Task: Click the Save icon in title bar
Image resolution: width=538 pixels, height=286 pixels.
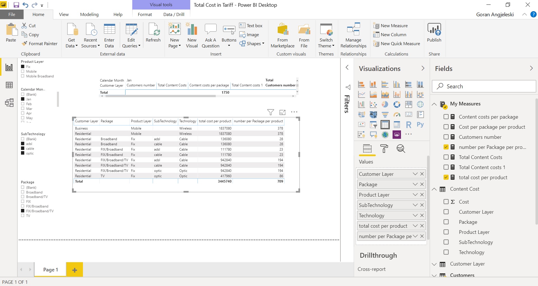Action: tap(16, 5)
